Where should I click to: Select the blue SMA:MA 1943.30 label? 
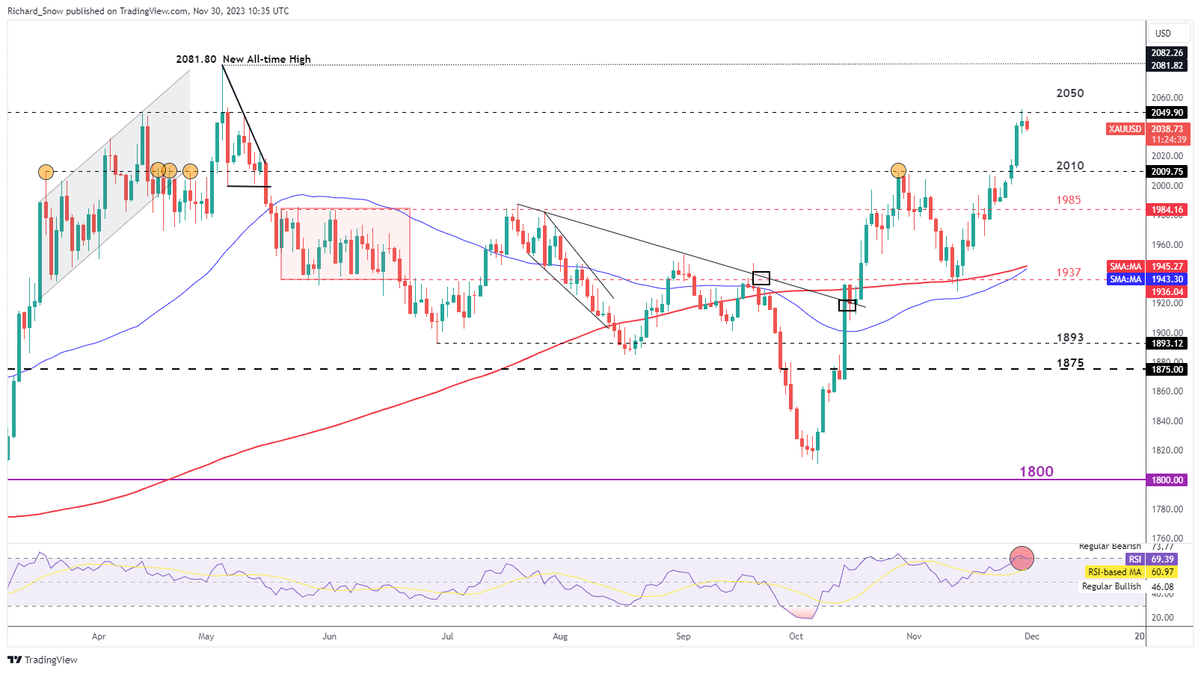pyautogui.click(x=1146, y=279)
